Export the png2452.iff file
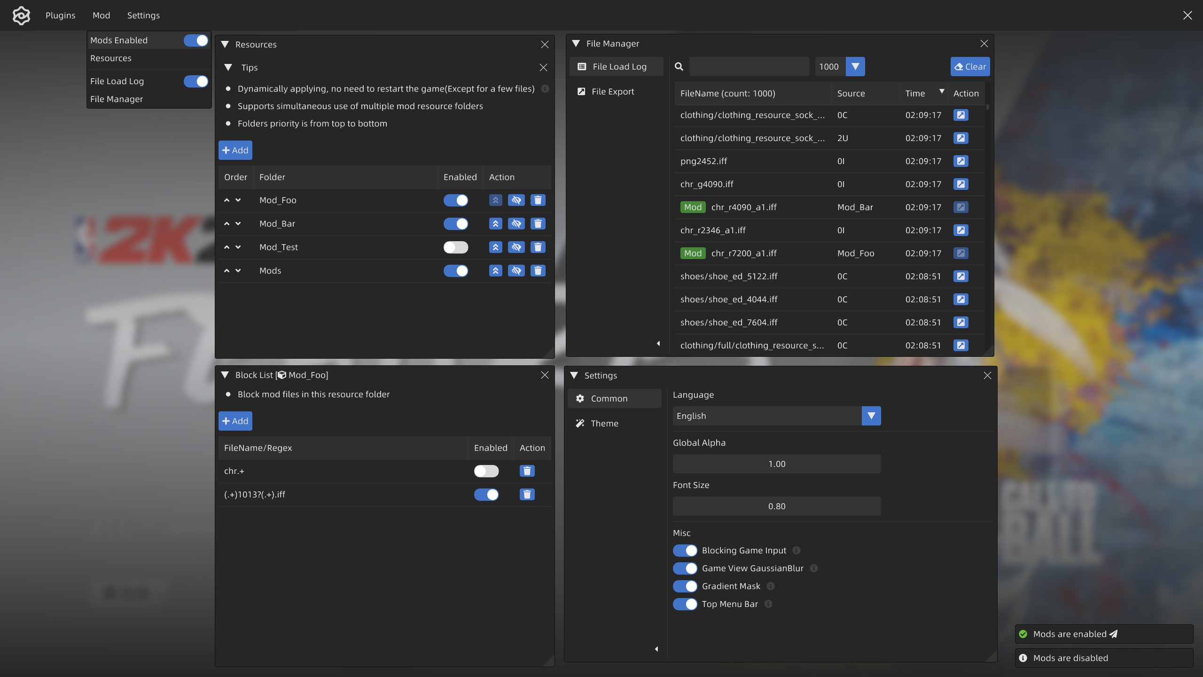Viewport: 1203px width, 677px height. [961, 161]
